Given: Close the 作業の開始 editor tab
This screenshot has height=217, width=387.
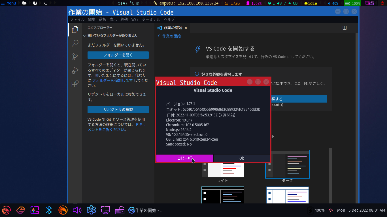Looking at the screenshot, I should 186,28.
